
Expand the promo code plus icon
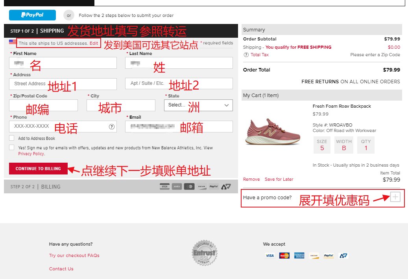pos(395,197)
